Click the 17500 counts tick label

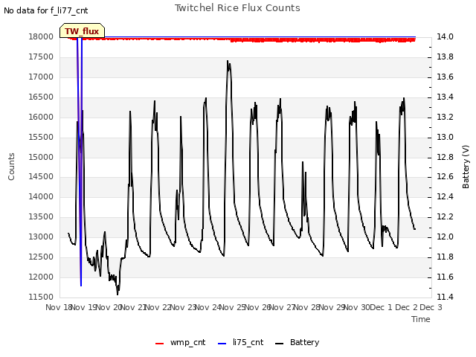tap(41, 57)
